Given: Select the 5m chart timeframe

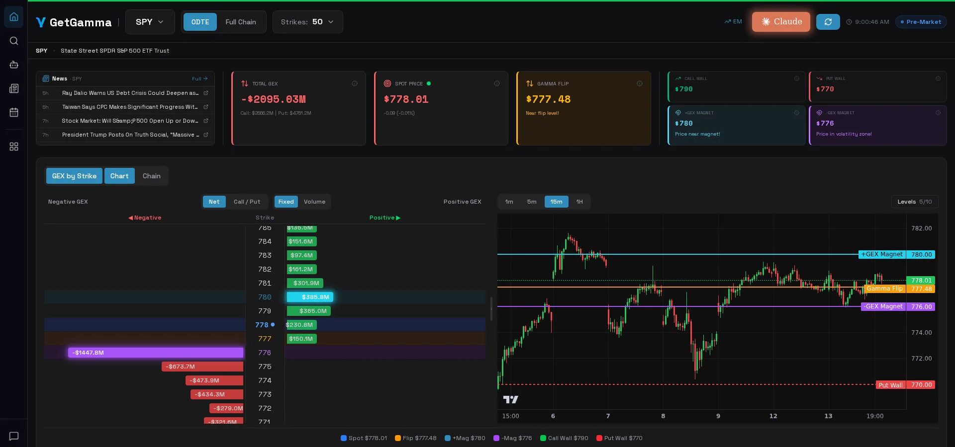Looking at the screenshot, I should point(532,202).
